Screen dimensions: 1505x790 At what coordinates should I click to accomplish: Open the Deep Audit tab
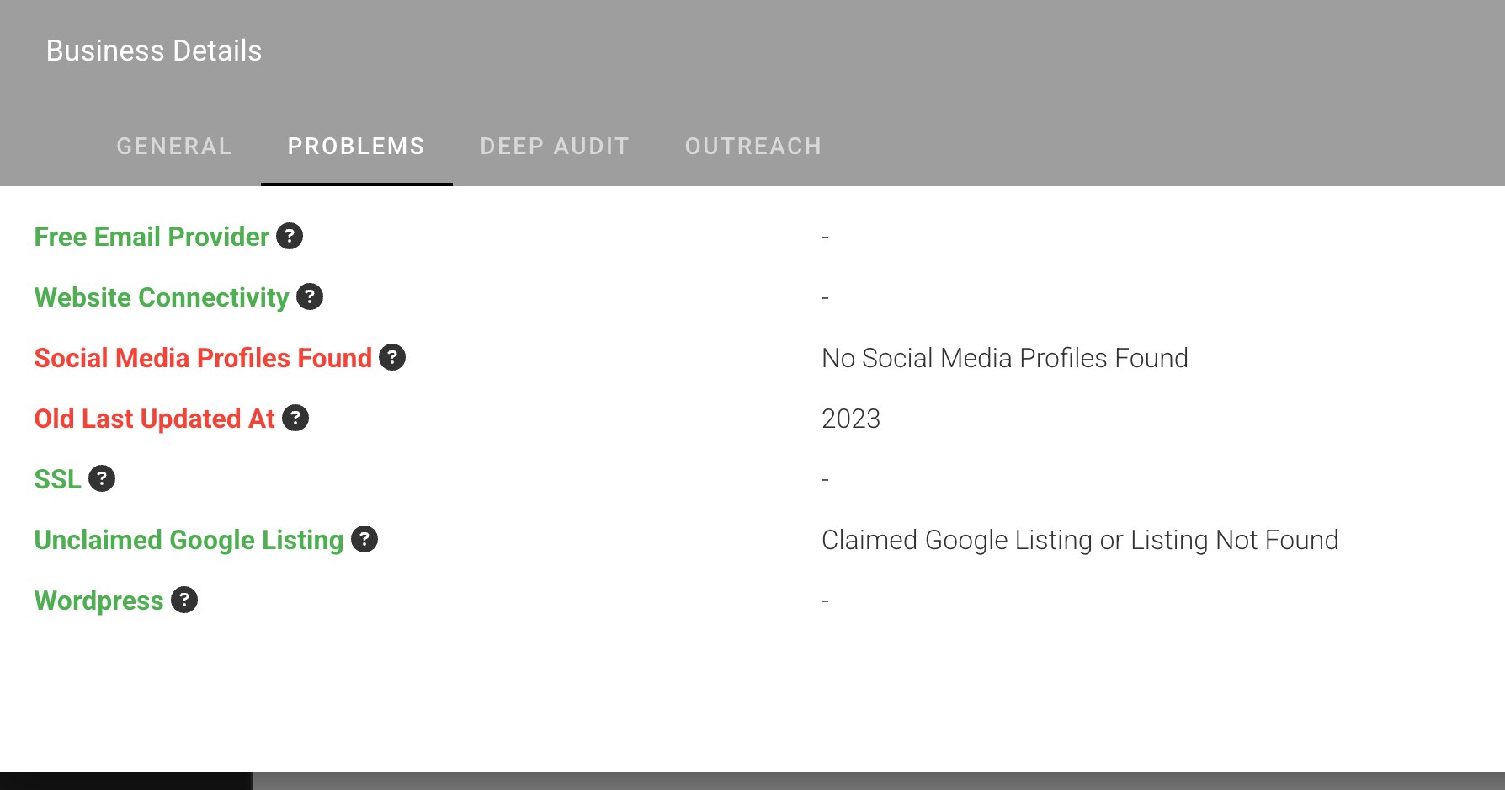(555, 147)
